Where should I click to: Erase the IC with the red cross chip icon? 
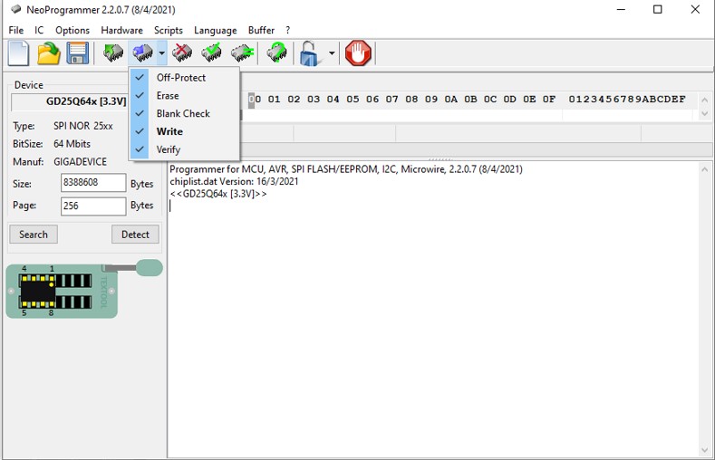(x=182, y=53)
